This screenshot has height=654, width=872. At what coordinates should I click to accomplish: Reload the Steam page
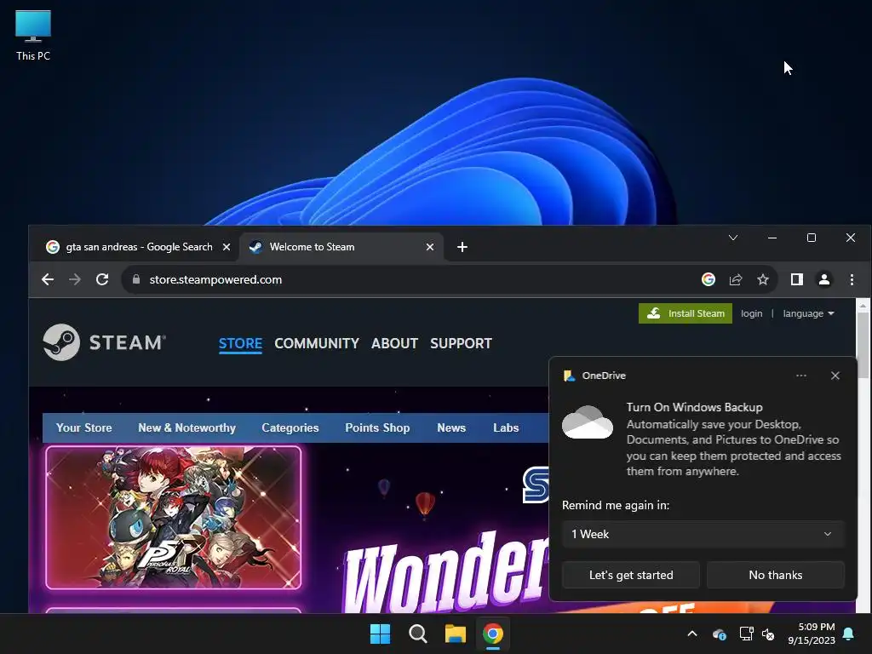[x=102, y=279]
